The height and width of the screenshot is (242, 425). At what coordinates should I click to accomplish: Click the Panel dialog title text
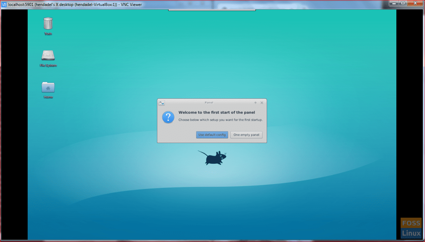208,103
